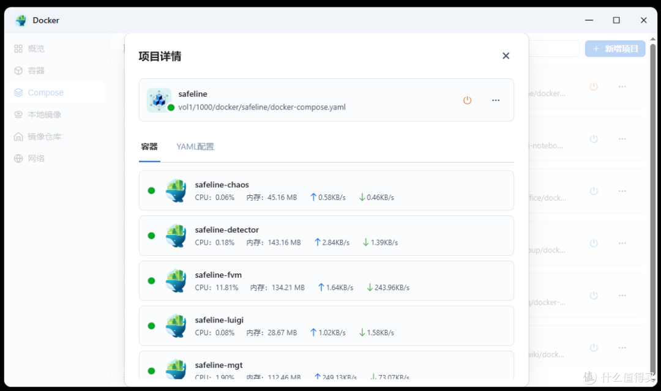Click the 243.96KB/s download rate
661x391 pixels.
pyautogui.click(x=392, y=288)
